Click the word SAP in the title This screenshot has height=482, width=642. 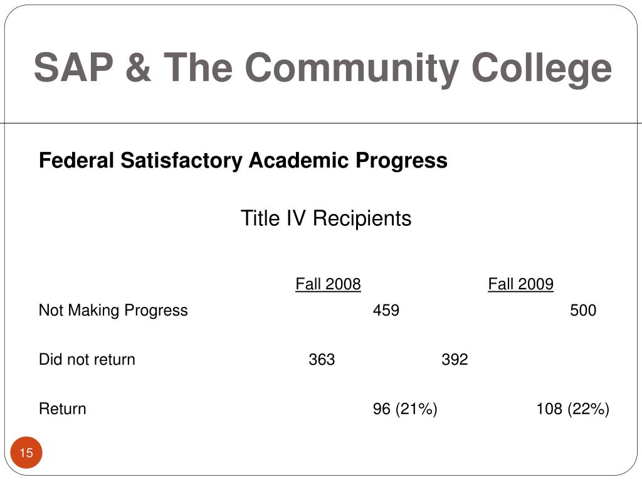(x=74, y=67)
